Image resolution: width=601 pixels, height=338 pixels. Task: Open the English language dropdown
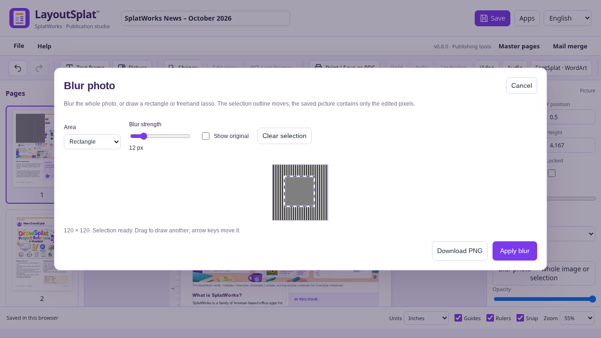coord(568,18)
